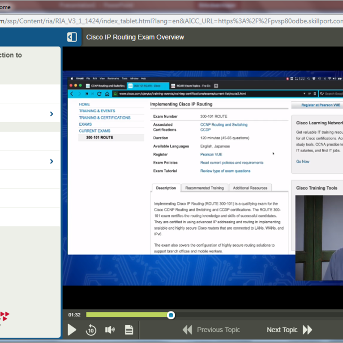Rewind the video 10 seconds
The height and width of the screenshot is (343, 343).
pos(91,330)
